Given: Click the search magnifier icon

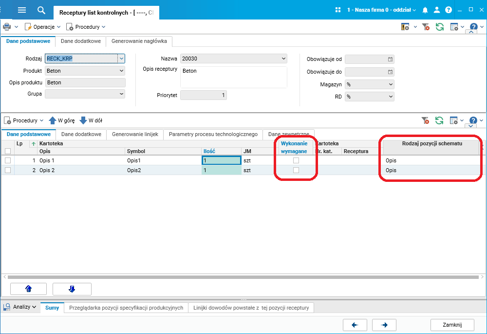Looking at the screenshot, I should [41, 10].
